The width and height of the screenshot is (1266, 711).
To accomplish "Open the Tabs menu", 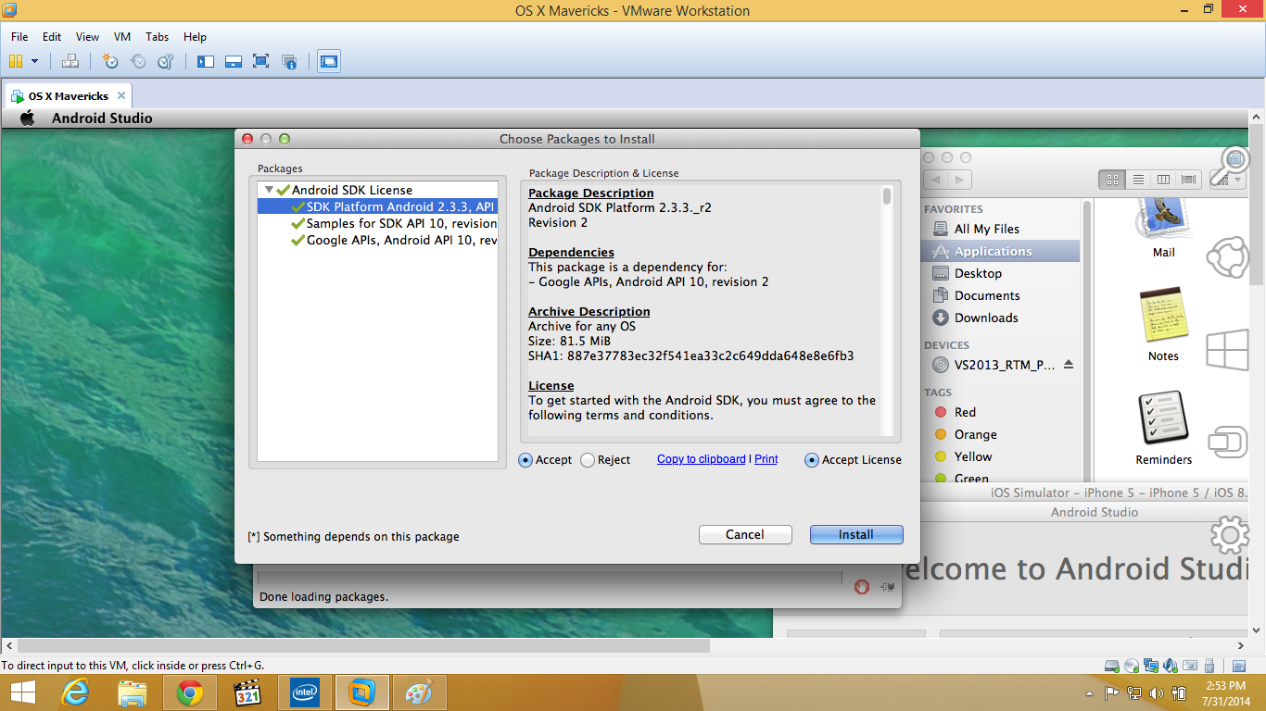I will click(158, 37).
